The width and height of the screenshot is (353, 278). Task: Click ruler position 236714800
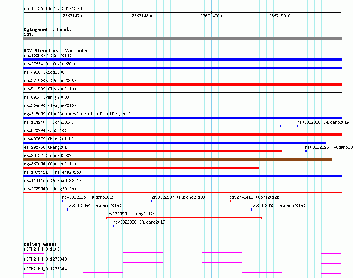142,16
